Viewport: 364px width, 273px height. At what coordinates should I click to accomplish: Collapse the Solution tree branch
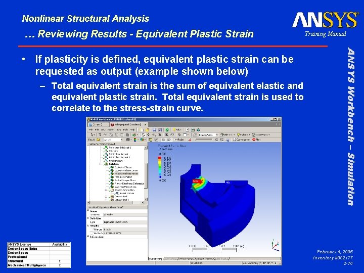click(100, 164)
